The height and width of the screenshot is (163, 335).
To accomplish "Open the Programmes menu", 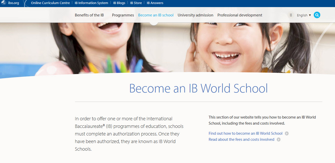I will coord(123,15).
